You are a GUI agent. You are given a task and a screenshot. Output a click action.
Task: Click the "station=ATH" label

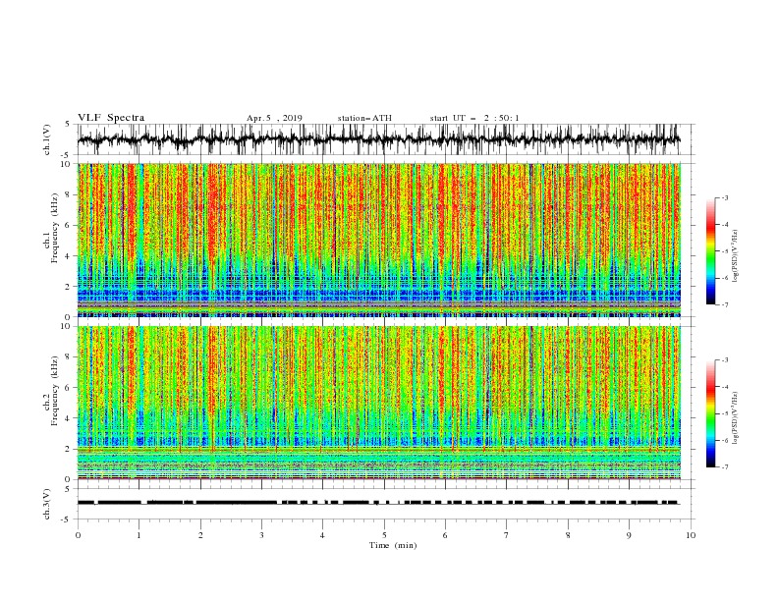coord(364,118)
